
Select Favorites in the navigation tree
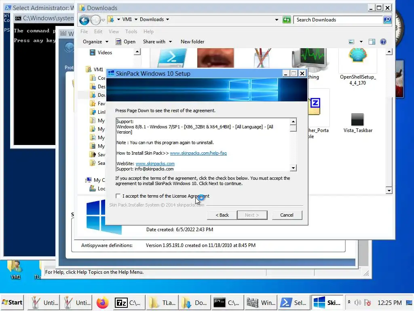[x=98, y=103]
